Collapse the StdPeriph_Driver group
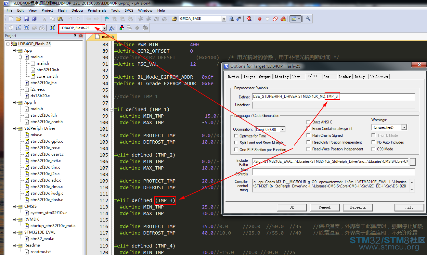The width and height of the screenshot is (427, 255). 14,128
